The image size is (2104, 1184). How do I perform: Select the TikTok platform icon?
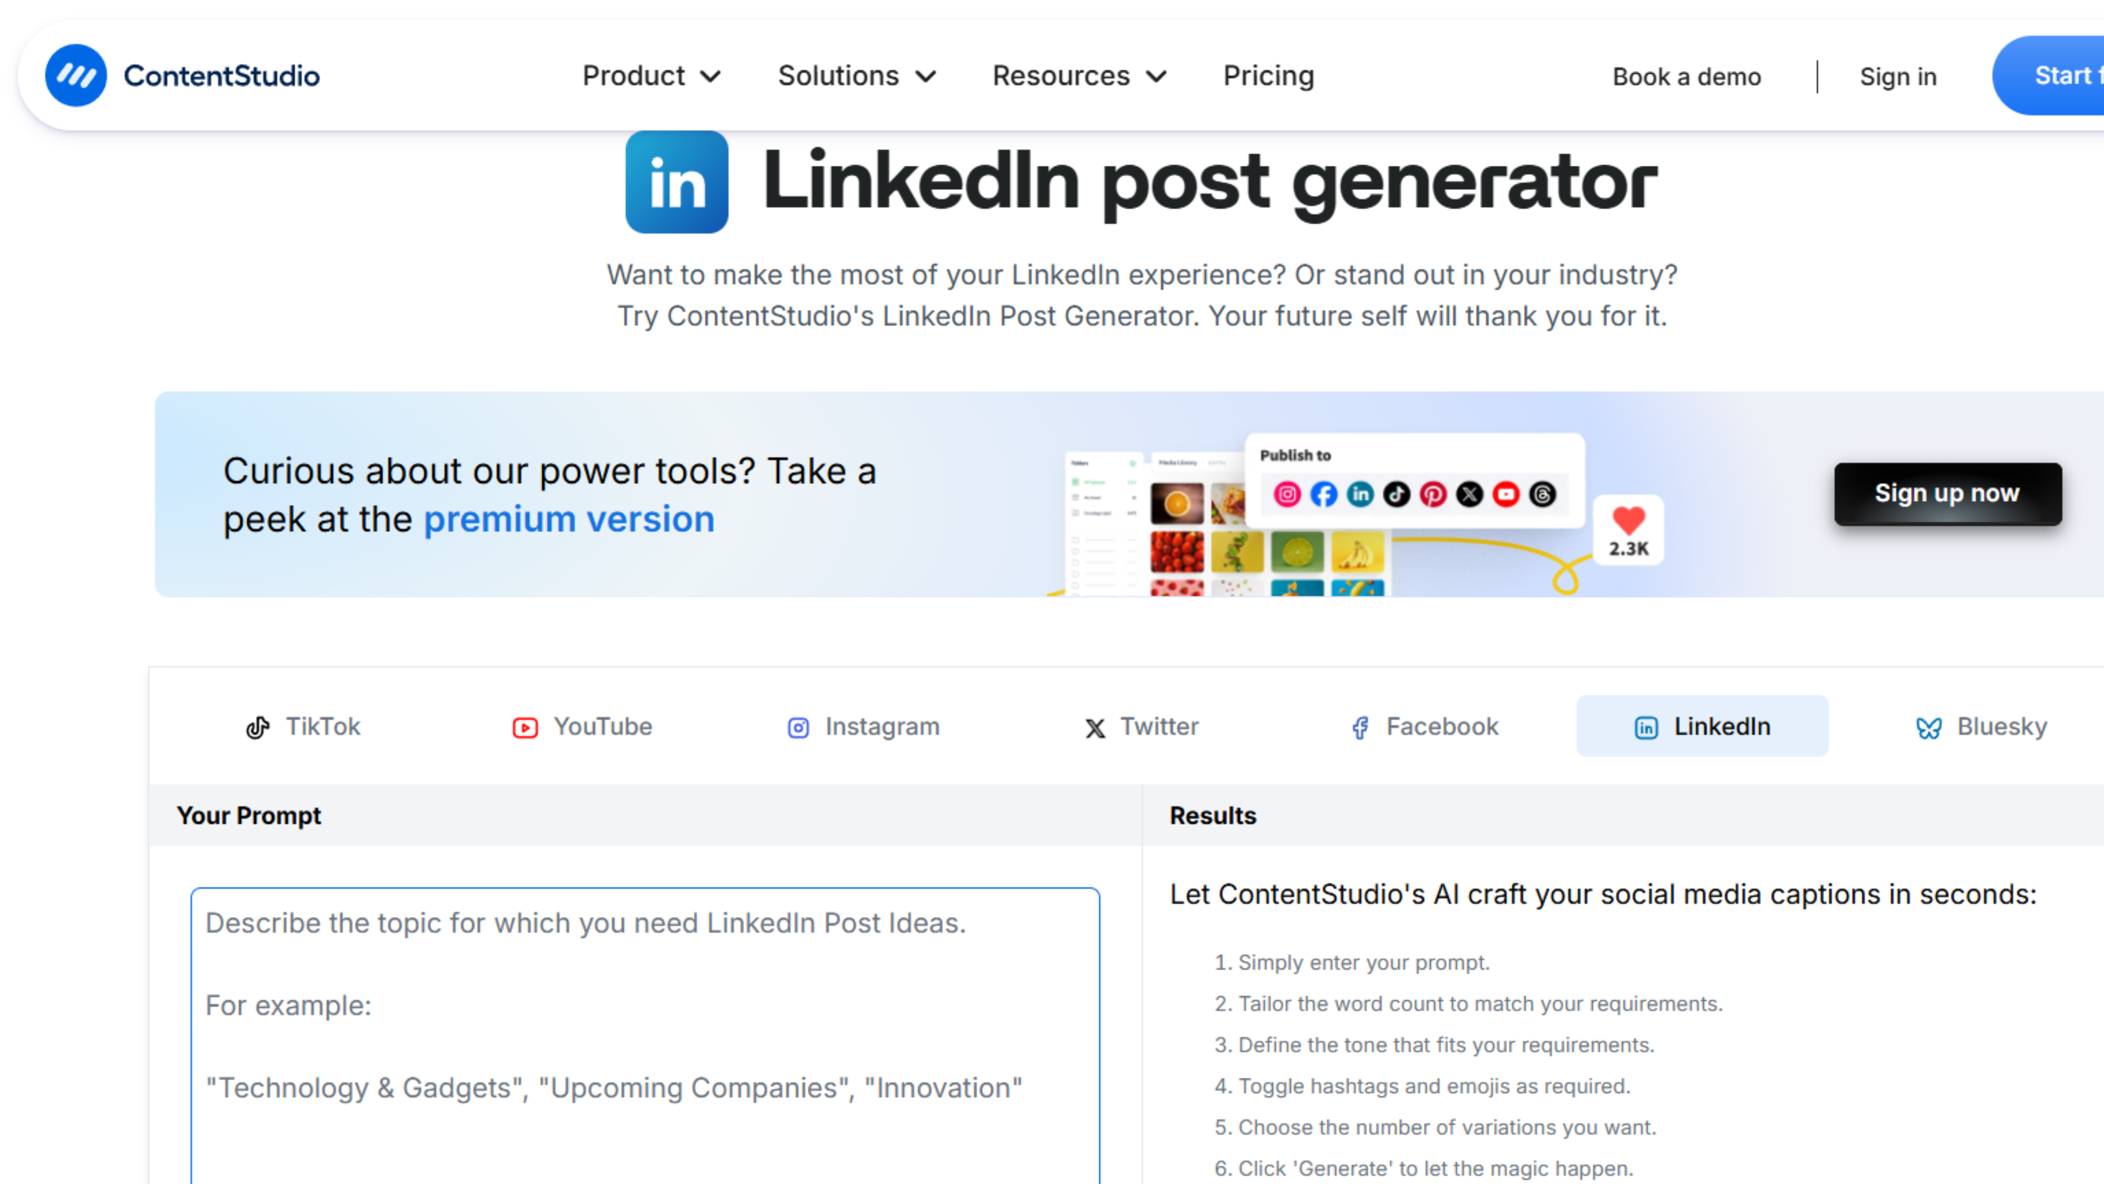click(258, 726)
